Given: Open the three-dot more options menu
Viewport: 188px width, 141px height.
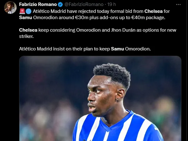Looking at the screenshot, I should (x=178, y=5).
